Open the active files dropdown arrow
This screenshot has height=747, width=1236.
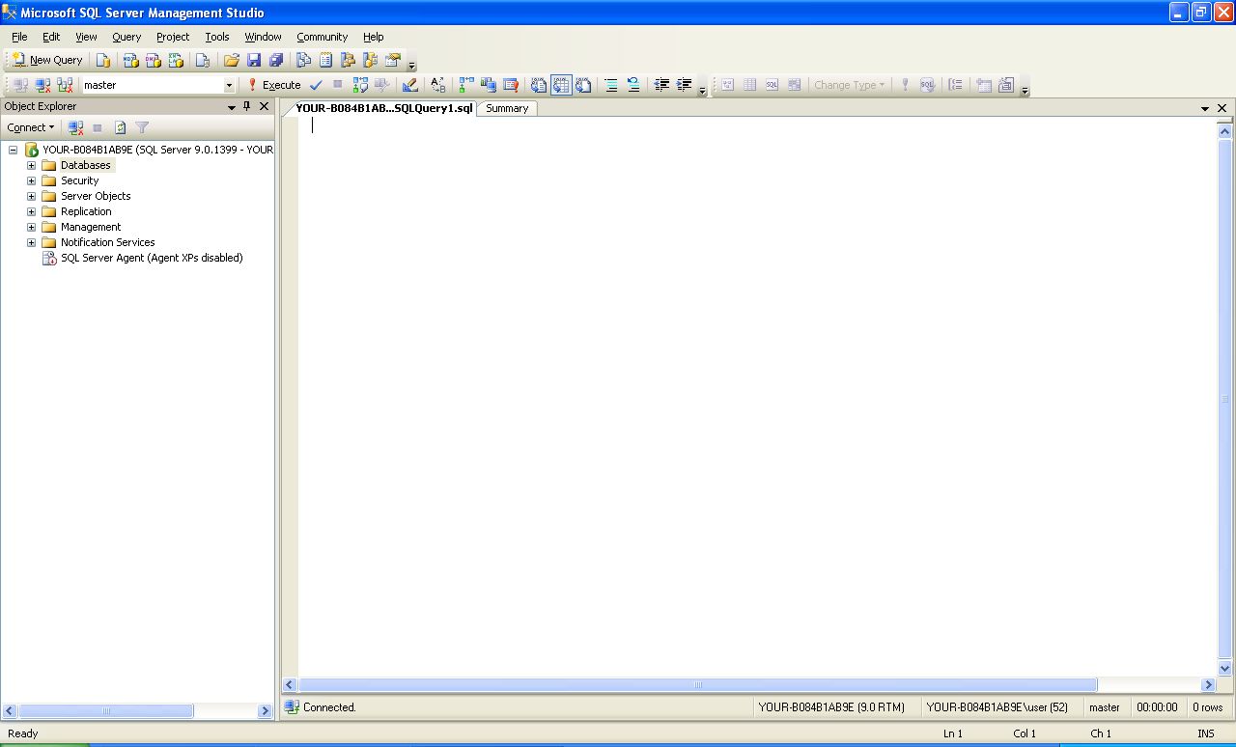[1205, 108]
